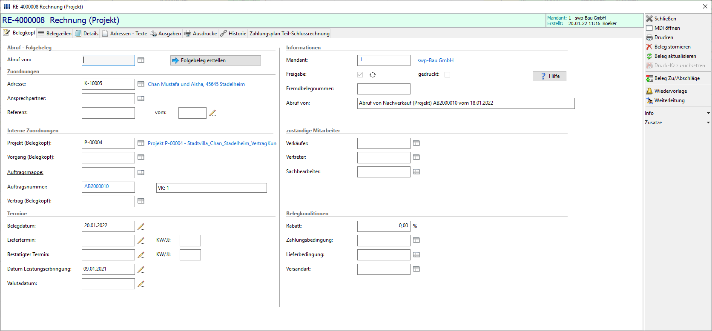Open the Historie tab
Image resolution: width=712 pixels, height=331 pixels.
[x=233, y=34]
